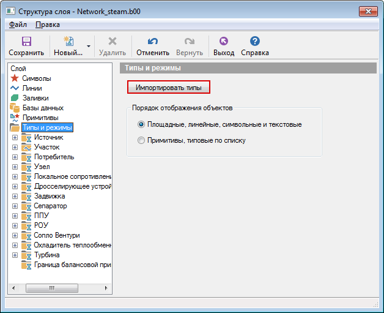Click the Импортировать типы button
Screen dimensions: 384x313
(168, 88)
